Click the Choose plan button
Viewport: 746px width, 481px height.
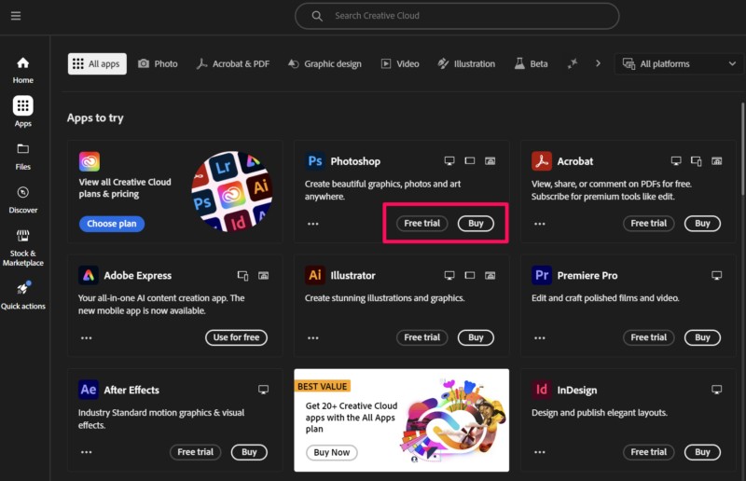pos(111,224)
